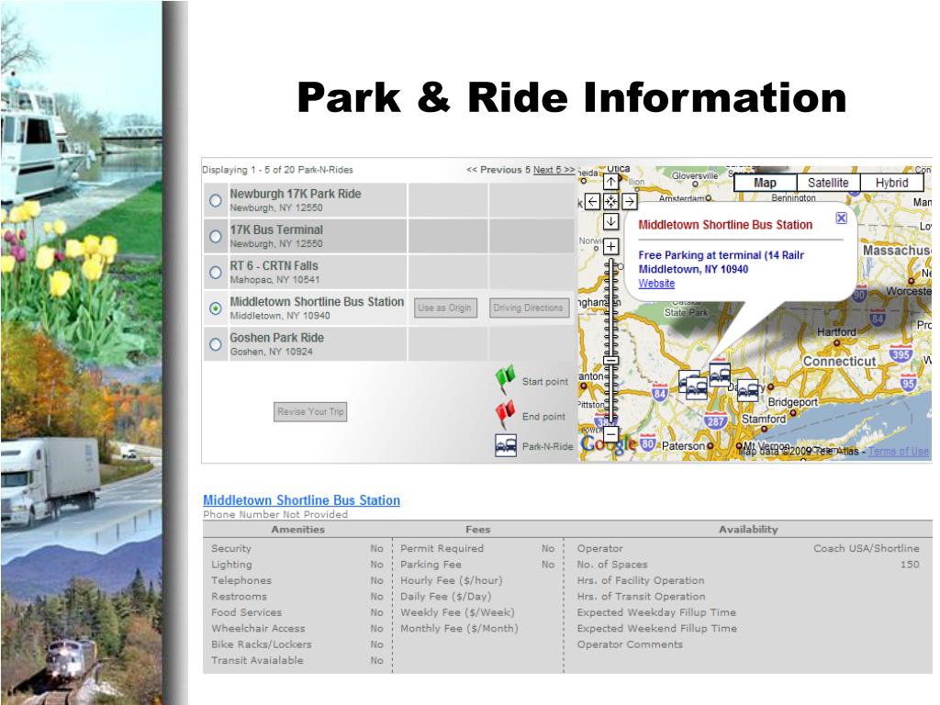The height and width of the screenshot is (705, 940).
Task: Click the No. of Spaces value 150
Action: click(x=910, y=565)
